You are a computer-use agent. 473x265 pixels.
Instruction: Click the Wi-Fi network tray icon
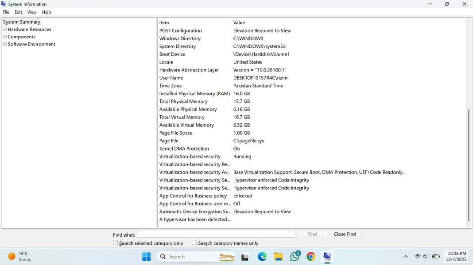[417, 257]
